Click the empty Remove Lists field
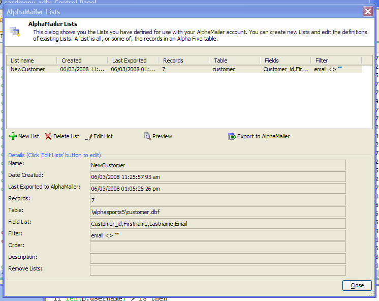Image resolution: width=379 pixels, height=301 pixels. pos(218,270)
